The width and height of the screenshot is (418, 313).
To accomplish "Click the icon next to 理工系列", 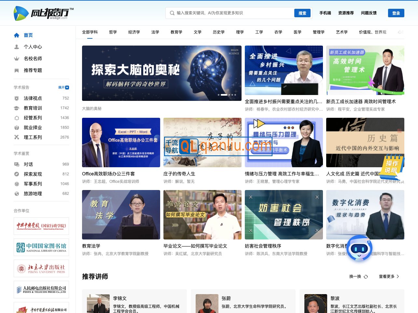I will pos(16,137).
